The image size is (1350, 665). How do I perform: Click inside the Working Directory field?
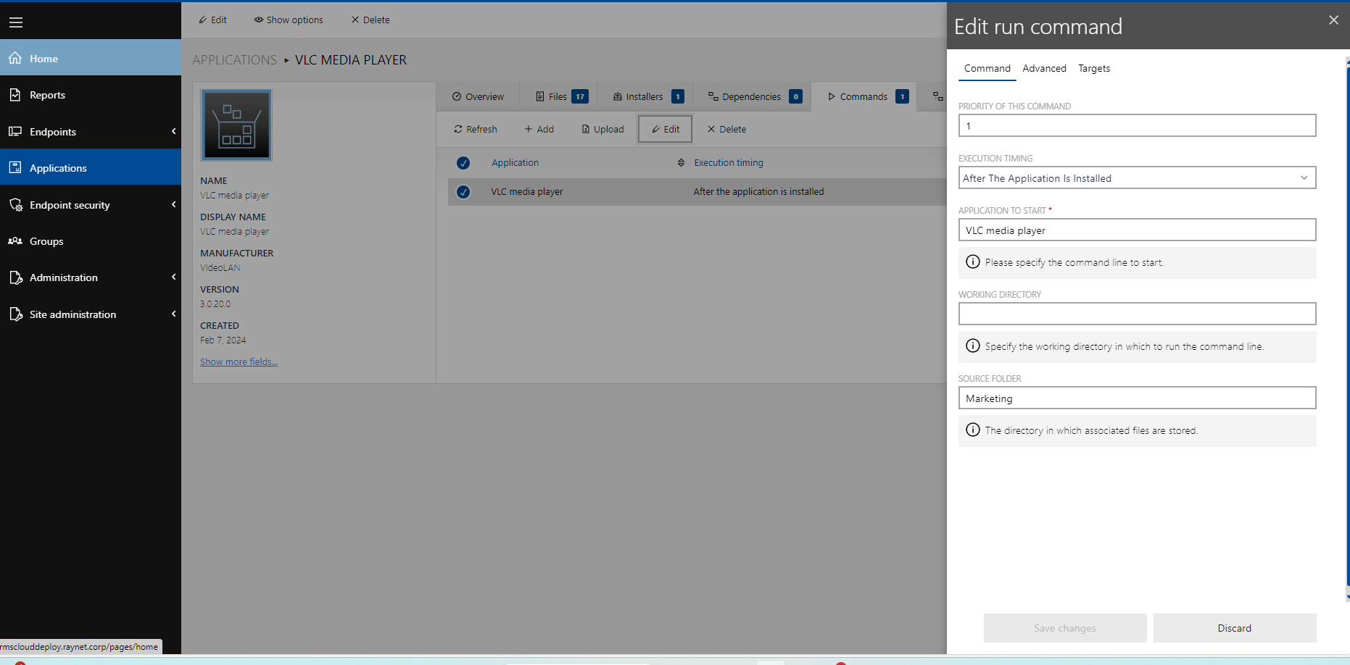[1137, 314]
